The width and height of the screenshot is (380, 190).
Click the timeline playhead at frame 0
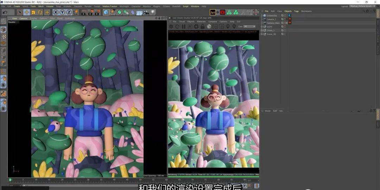[10, 180]
